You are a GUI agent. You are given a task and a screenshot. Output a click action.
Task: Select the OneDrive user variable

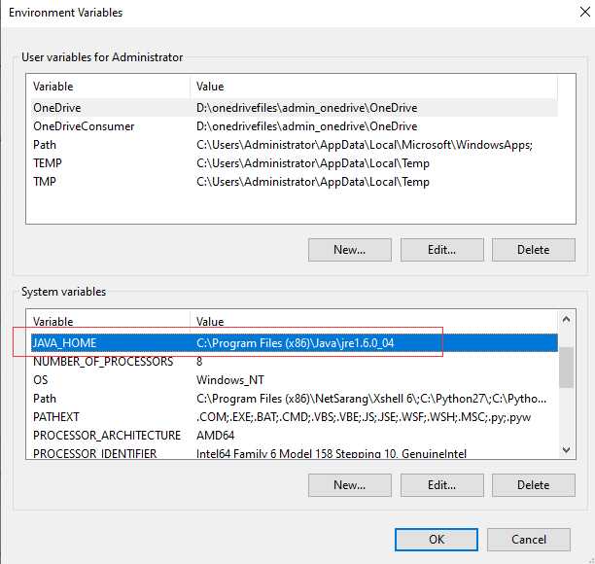pos(57,108)
